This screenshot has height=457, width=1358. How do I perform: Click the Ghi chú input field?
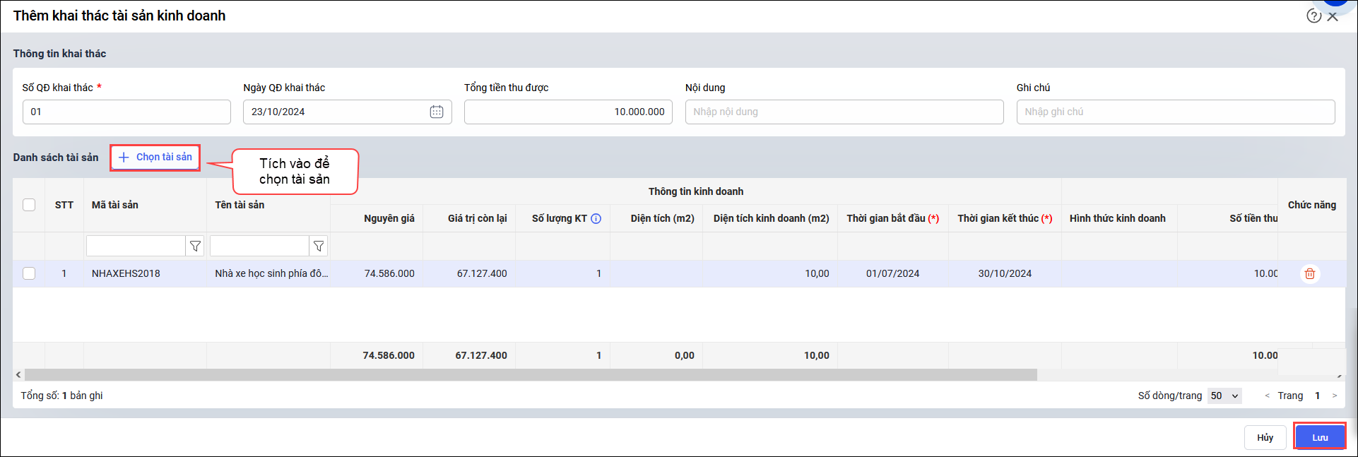[x=1175, y=112]
